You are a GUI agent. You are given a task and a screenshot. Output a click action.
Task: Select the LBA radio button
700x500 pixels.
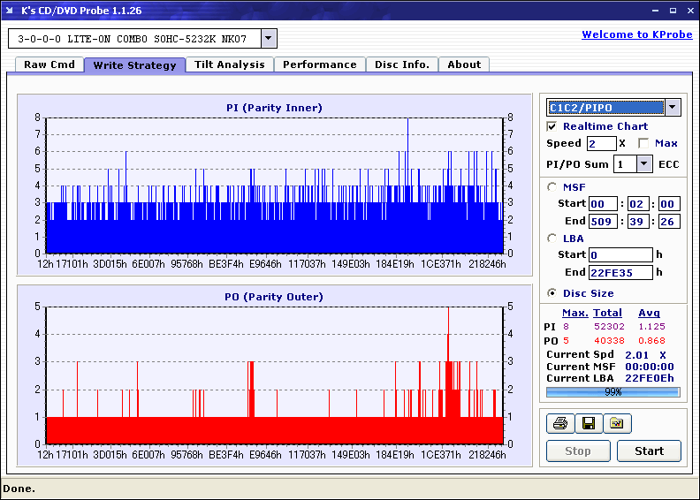coord(552,239)
